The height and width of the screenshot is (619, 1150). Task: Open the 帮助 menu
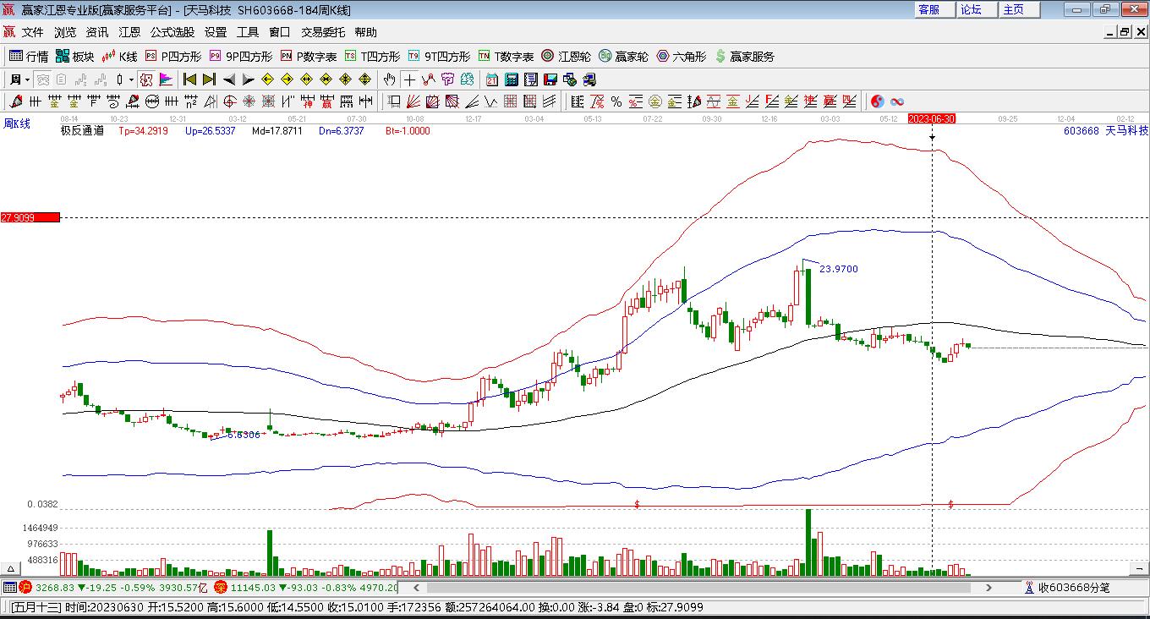pos(366,32)
